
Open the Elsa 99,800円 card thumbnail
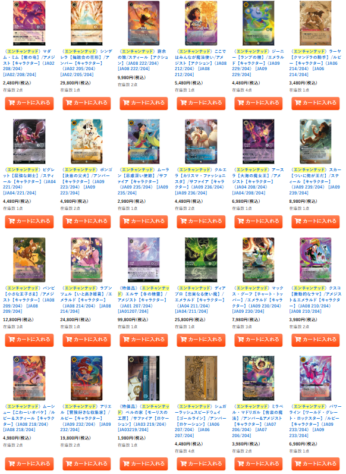[144, 260]
